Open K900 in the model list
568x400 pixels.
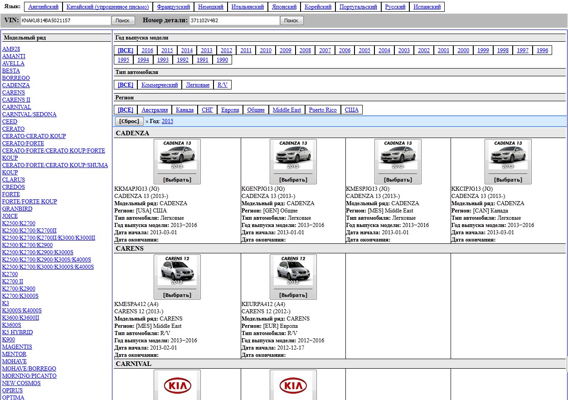click(9, 340)
